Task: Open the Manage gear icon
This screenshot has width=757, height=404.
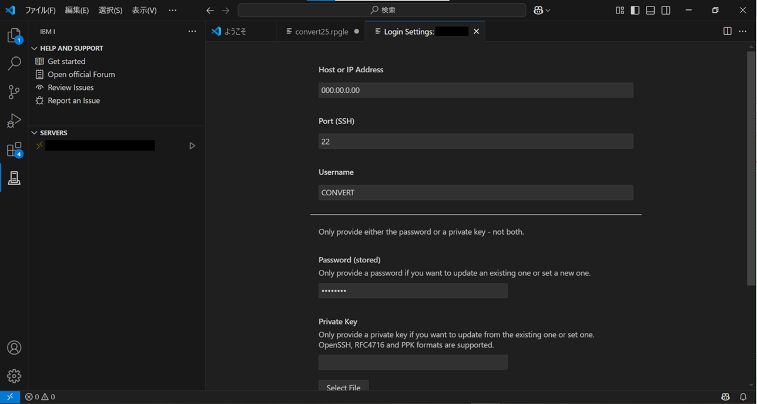Action: (x=14, y=376)
